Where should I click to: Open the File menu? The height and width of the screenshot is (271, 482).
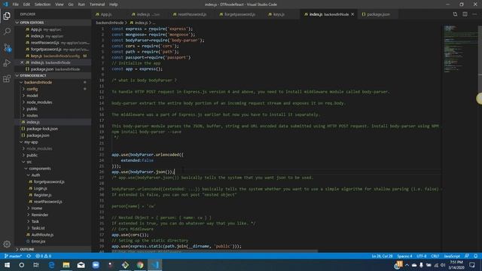tap(15, 5)
